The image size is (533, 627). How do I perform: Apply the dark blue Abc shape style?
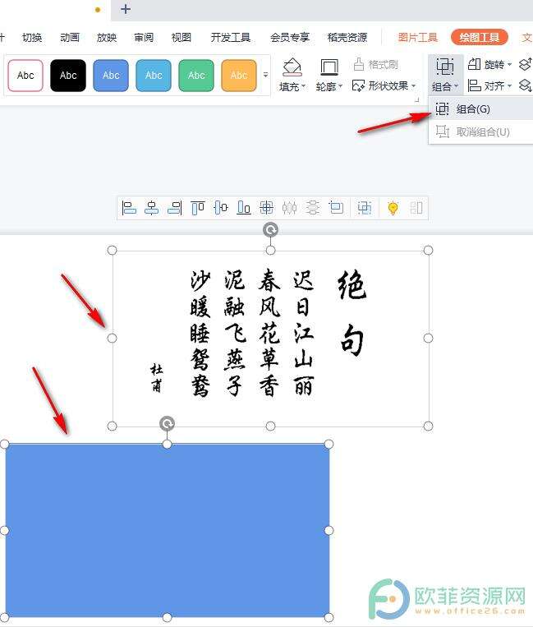111,75
